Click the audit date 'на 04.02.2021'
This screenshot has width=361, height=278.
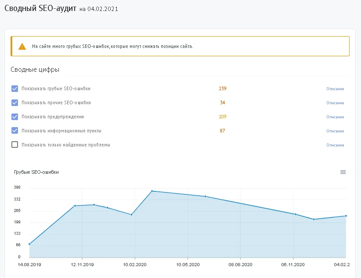pos(98,9)
